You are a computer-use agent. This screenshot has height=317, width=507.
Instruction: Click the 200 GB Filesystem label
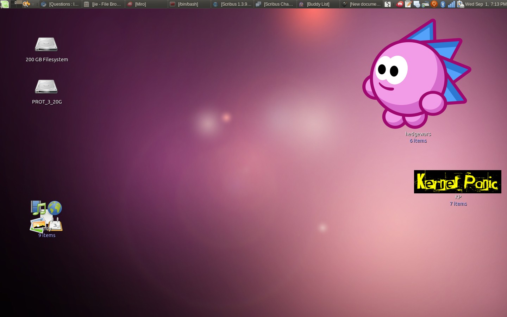[47, 60]
